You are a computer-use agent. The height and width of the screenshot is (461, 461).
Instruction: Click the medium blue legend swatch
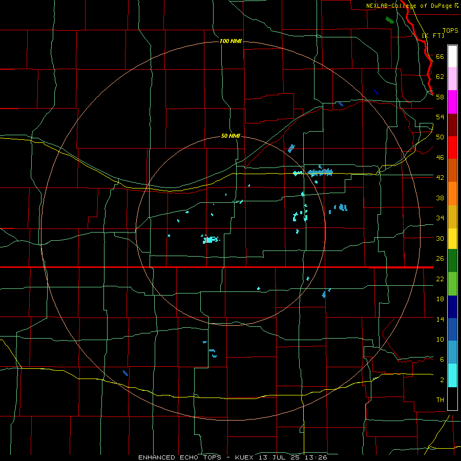[452, 329]
